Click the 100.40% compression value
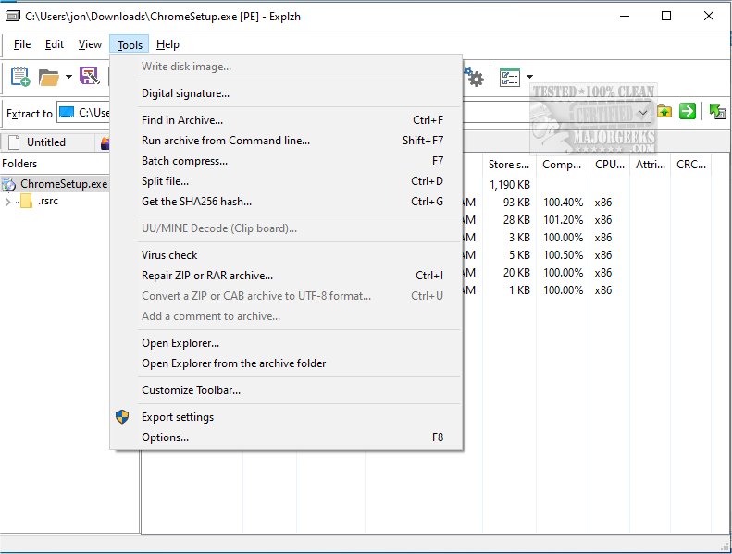 [x=563, y=203]
